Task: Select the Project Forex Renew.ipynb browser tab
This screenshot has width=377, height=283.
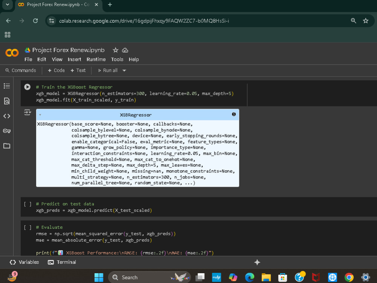Action: [x=59, y=5]
